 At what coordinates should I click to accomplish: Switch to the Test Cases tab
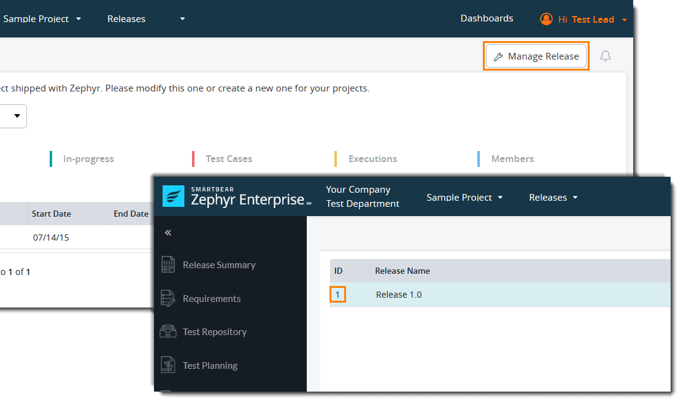(x=229, y=159)
